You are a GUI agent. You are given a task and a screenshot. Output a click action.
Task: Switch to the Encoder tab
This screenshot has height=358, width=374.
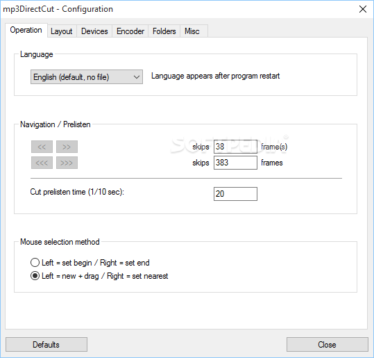pos(130,31)
